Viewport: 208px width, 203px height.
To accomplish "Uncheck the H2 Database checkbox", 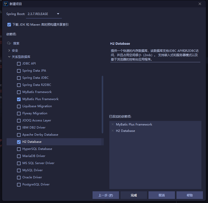I will pos(19,142).
